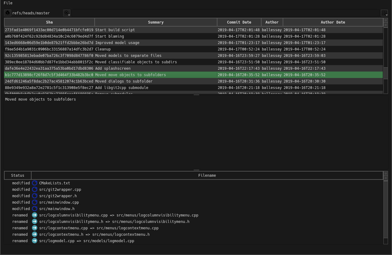This screenshot has height=255, width=392.
Task: Select the 'Start blaming' commit
Action: 194,36
